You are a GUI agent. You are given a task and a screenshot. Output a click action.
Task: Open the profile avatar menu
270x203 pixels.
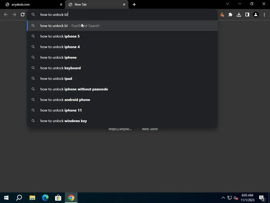(256, 15)
